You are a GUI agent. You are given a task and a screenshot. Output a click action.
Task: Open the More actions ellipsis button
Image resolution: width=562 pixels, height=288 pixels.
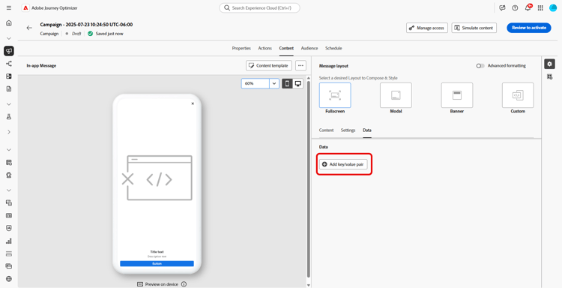[x=300, y=66]
